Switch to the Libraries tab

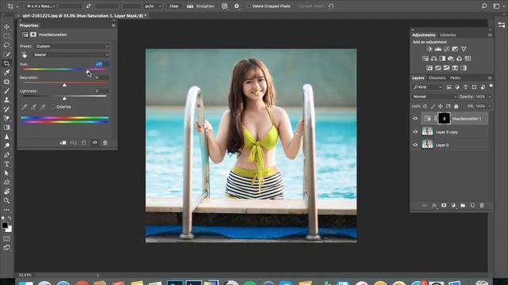[x=448, y=35]
